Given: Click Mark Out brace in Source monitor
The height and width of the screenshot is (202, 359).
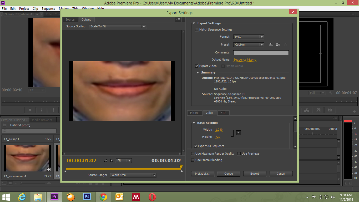Looking at the screenshot, I should 53,110.
